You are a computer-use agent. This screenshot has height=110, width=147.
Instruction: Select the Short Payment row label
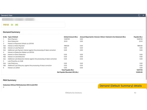[x=13, y=39]
